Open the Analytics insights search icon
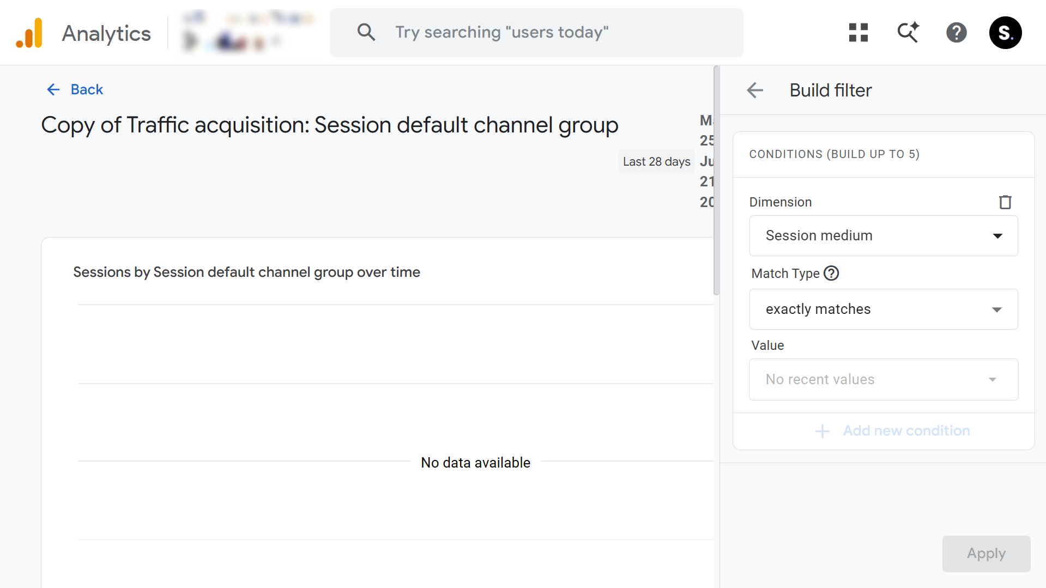1046x588 pixels. (908, 33)
